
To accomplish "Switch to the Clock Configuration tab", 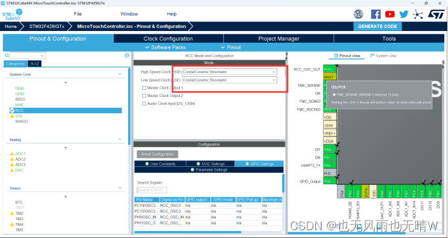I will [x=168, y=39].
